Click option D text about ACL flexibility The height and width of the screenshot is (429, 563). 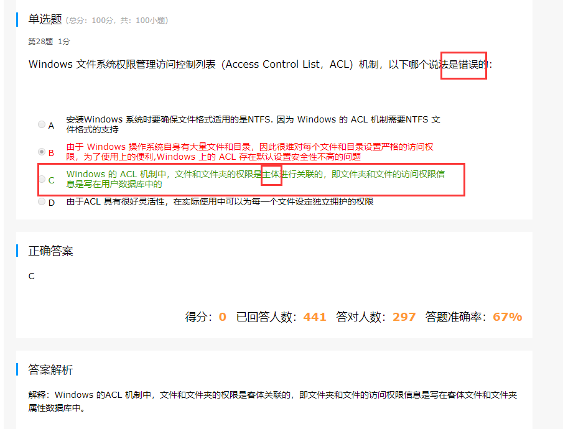tap(220, 201)
